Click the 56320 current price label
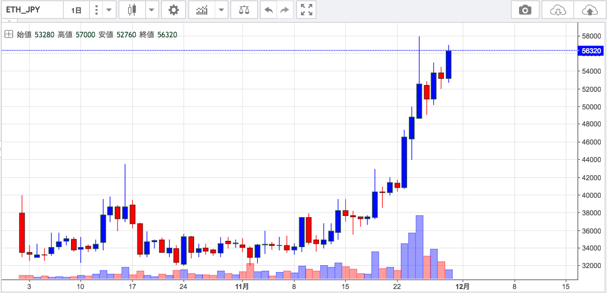This screenshot has width=607, height=293. pos(591,50)
